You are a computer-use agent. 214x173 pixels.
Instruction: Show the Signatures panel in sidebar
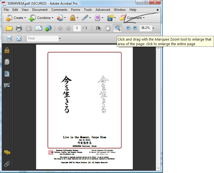coord(7,85)
